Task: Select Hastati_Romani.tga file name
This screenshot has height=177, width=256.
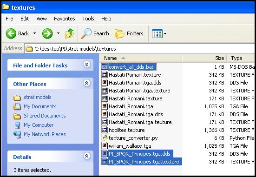Action: click(x=131, y=106)
